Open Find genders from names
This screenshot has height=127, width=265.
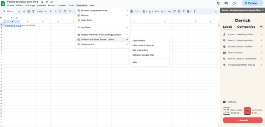coord(243,65)
